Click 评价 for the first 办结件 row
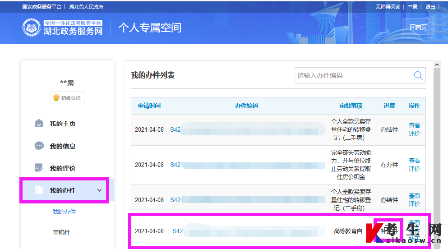Image resolution: width=448 pixels, height=249 pixels. click(414, 134)
